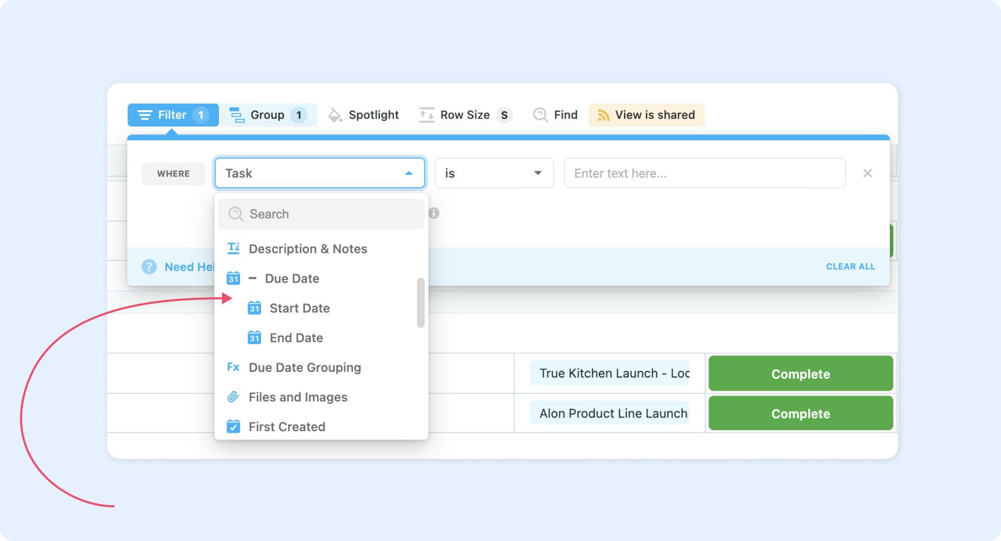Click the Need Help question mark icon
This screenshot has width=1001, height=541.
coord(149,267)
